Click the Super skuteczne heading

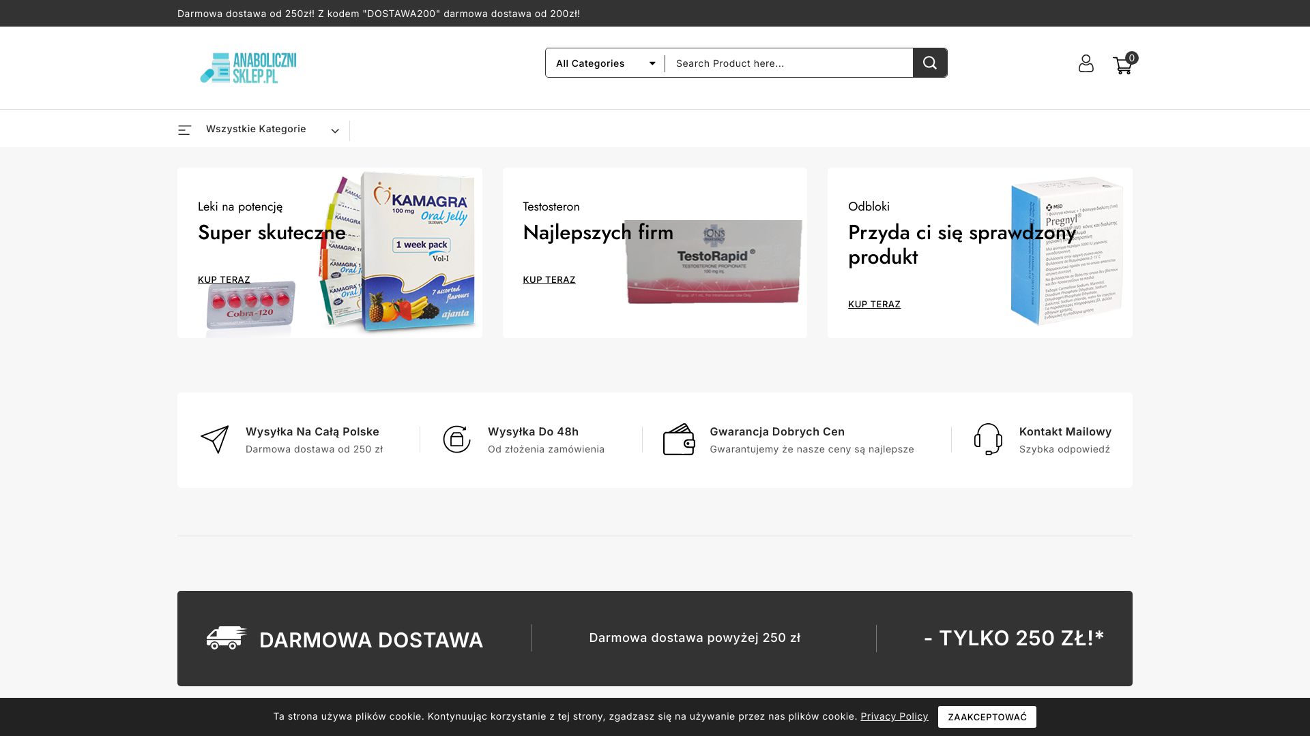[x=272, y=233]
